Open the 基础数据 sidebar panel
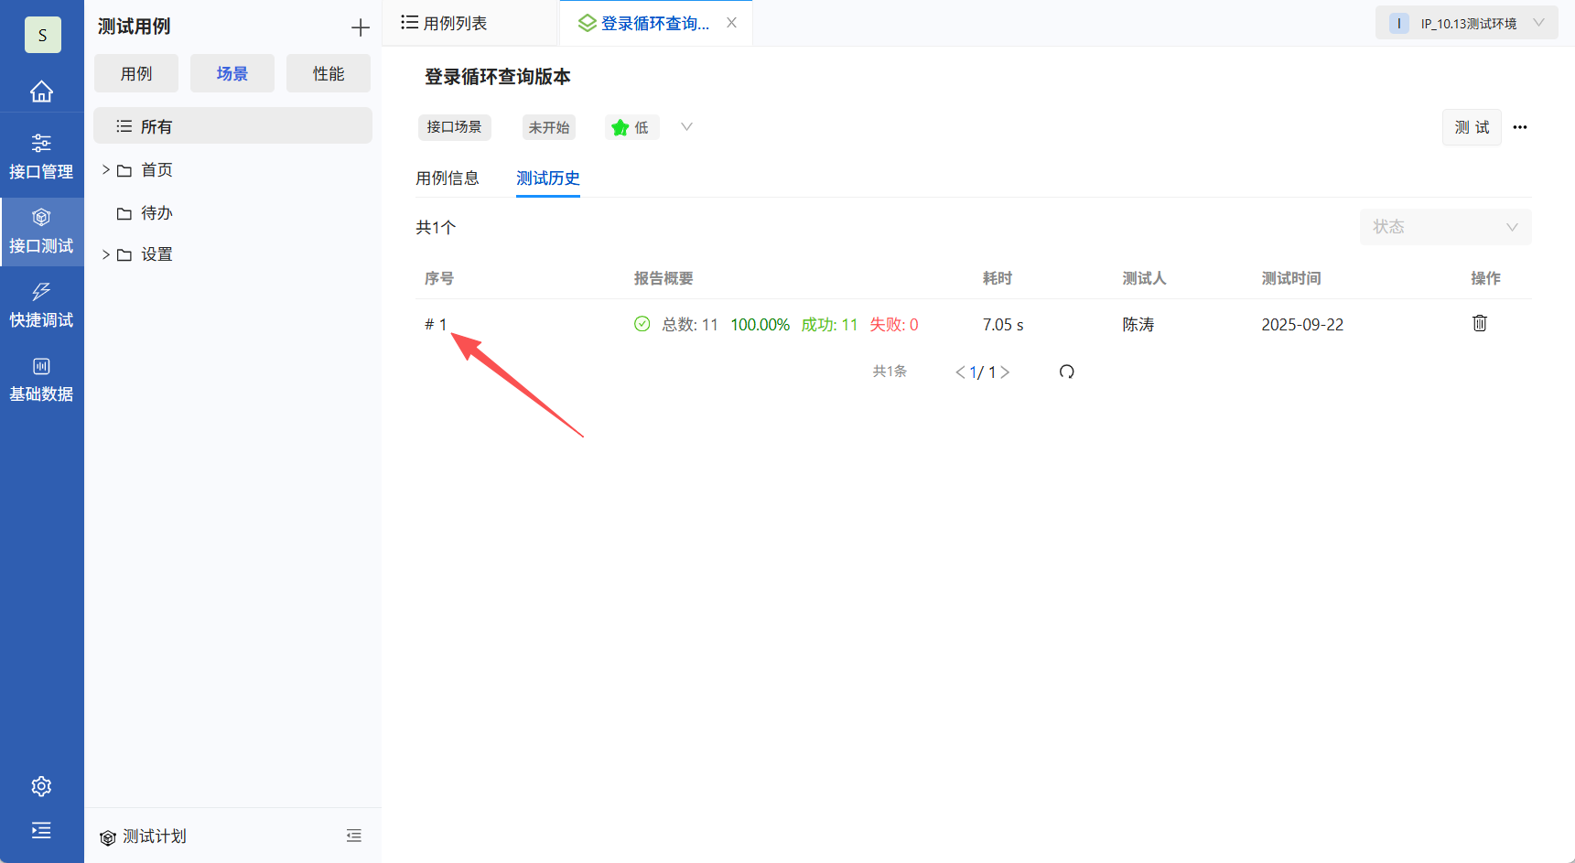This screenshot has height=863, width=1575. (41, 378)
